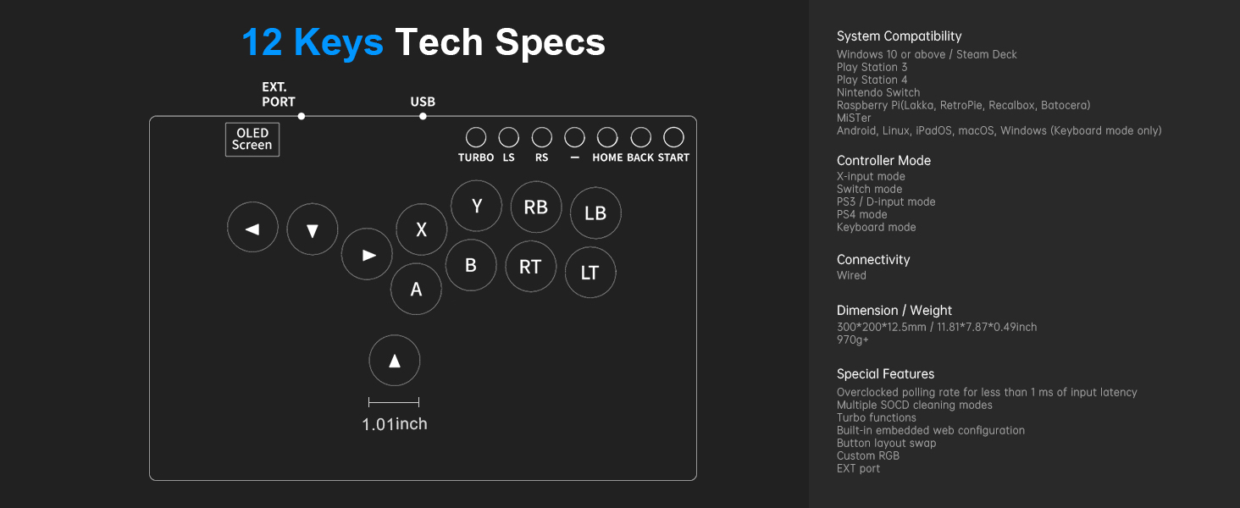
Task: Click the B button circle
Action: tap(471, 265)
